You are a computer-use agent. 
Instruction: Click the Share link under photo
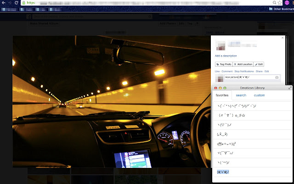click(259, 71)
